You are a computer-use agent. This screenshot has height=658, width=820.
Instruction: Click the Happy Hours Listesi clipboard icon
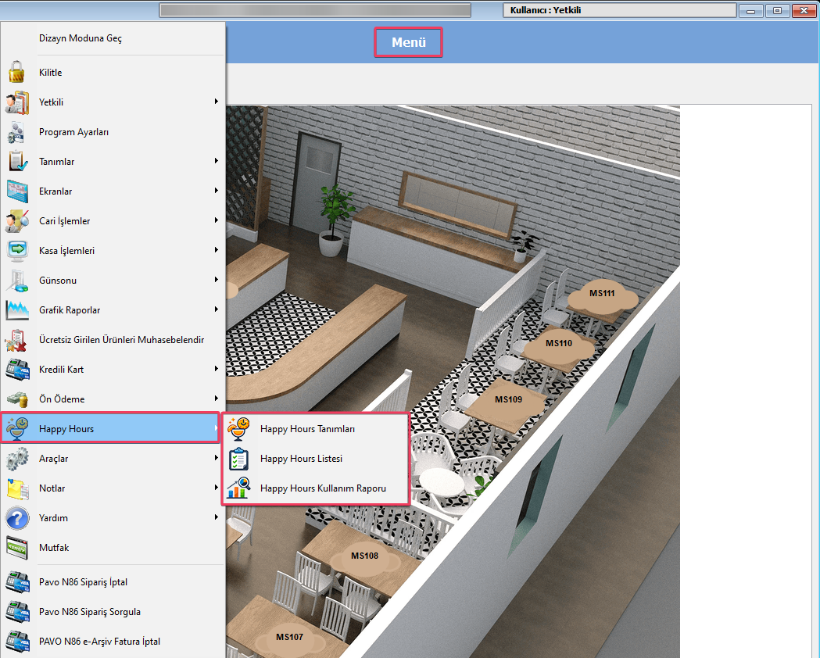tap(238, 459)
